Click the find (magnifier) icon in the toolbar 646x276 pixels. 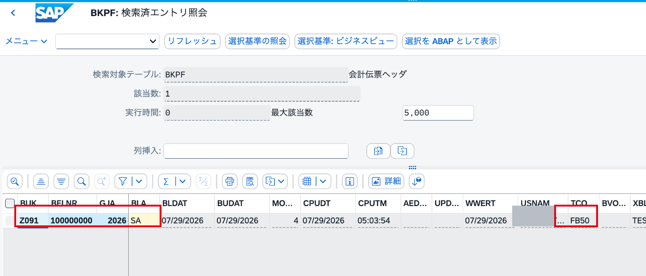point(82,181)
